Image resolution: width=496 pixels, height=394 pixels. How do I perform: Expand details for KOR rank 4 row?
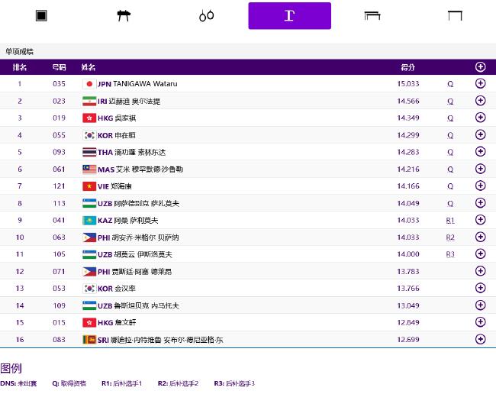click(480, 135)
